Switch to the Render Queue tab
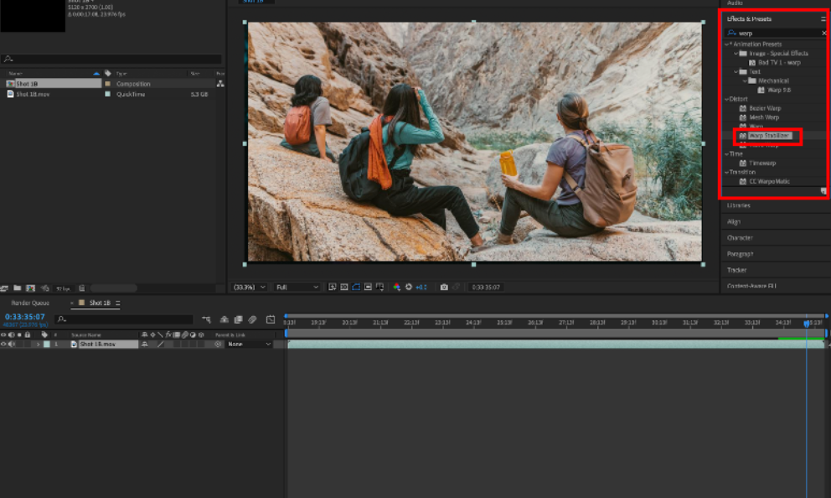This screenshot has width=831, height=498. [x=29, y=303]
